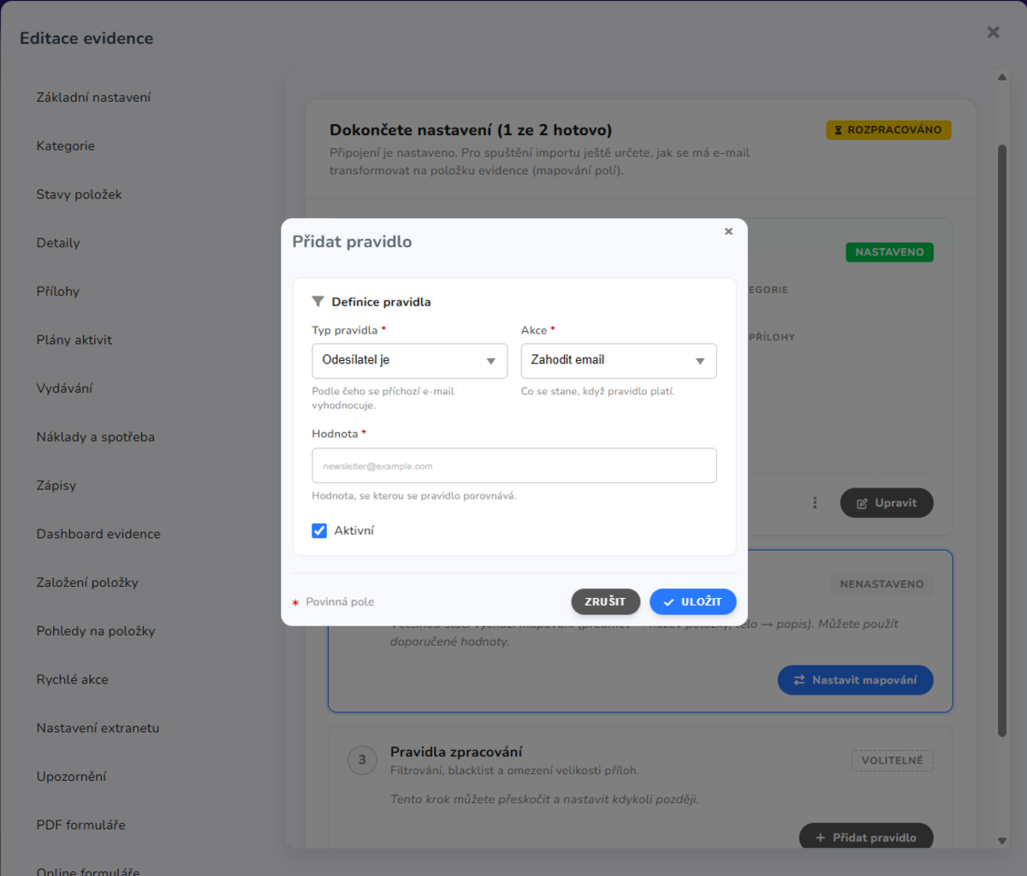Viewport: 1027px width, 876px height.
Task: Open the Typ pravidla dropdown
Action: pos(410,361)
